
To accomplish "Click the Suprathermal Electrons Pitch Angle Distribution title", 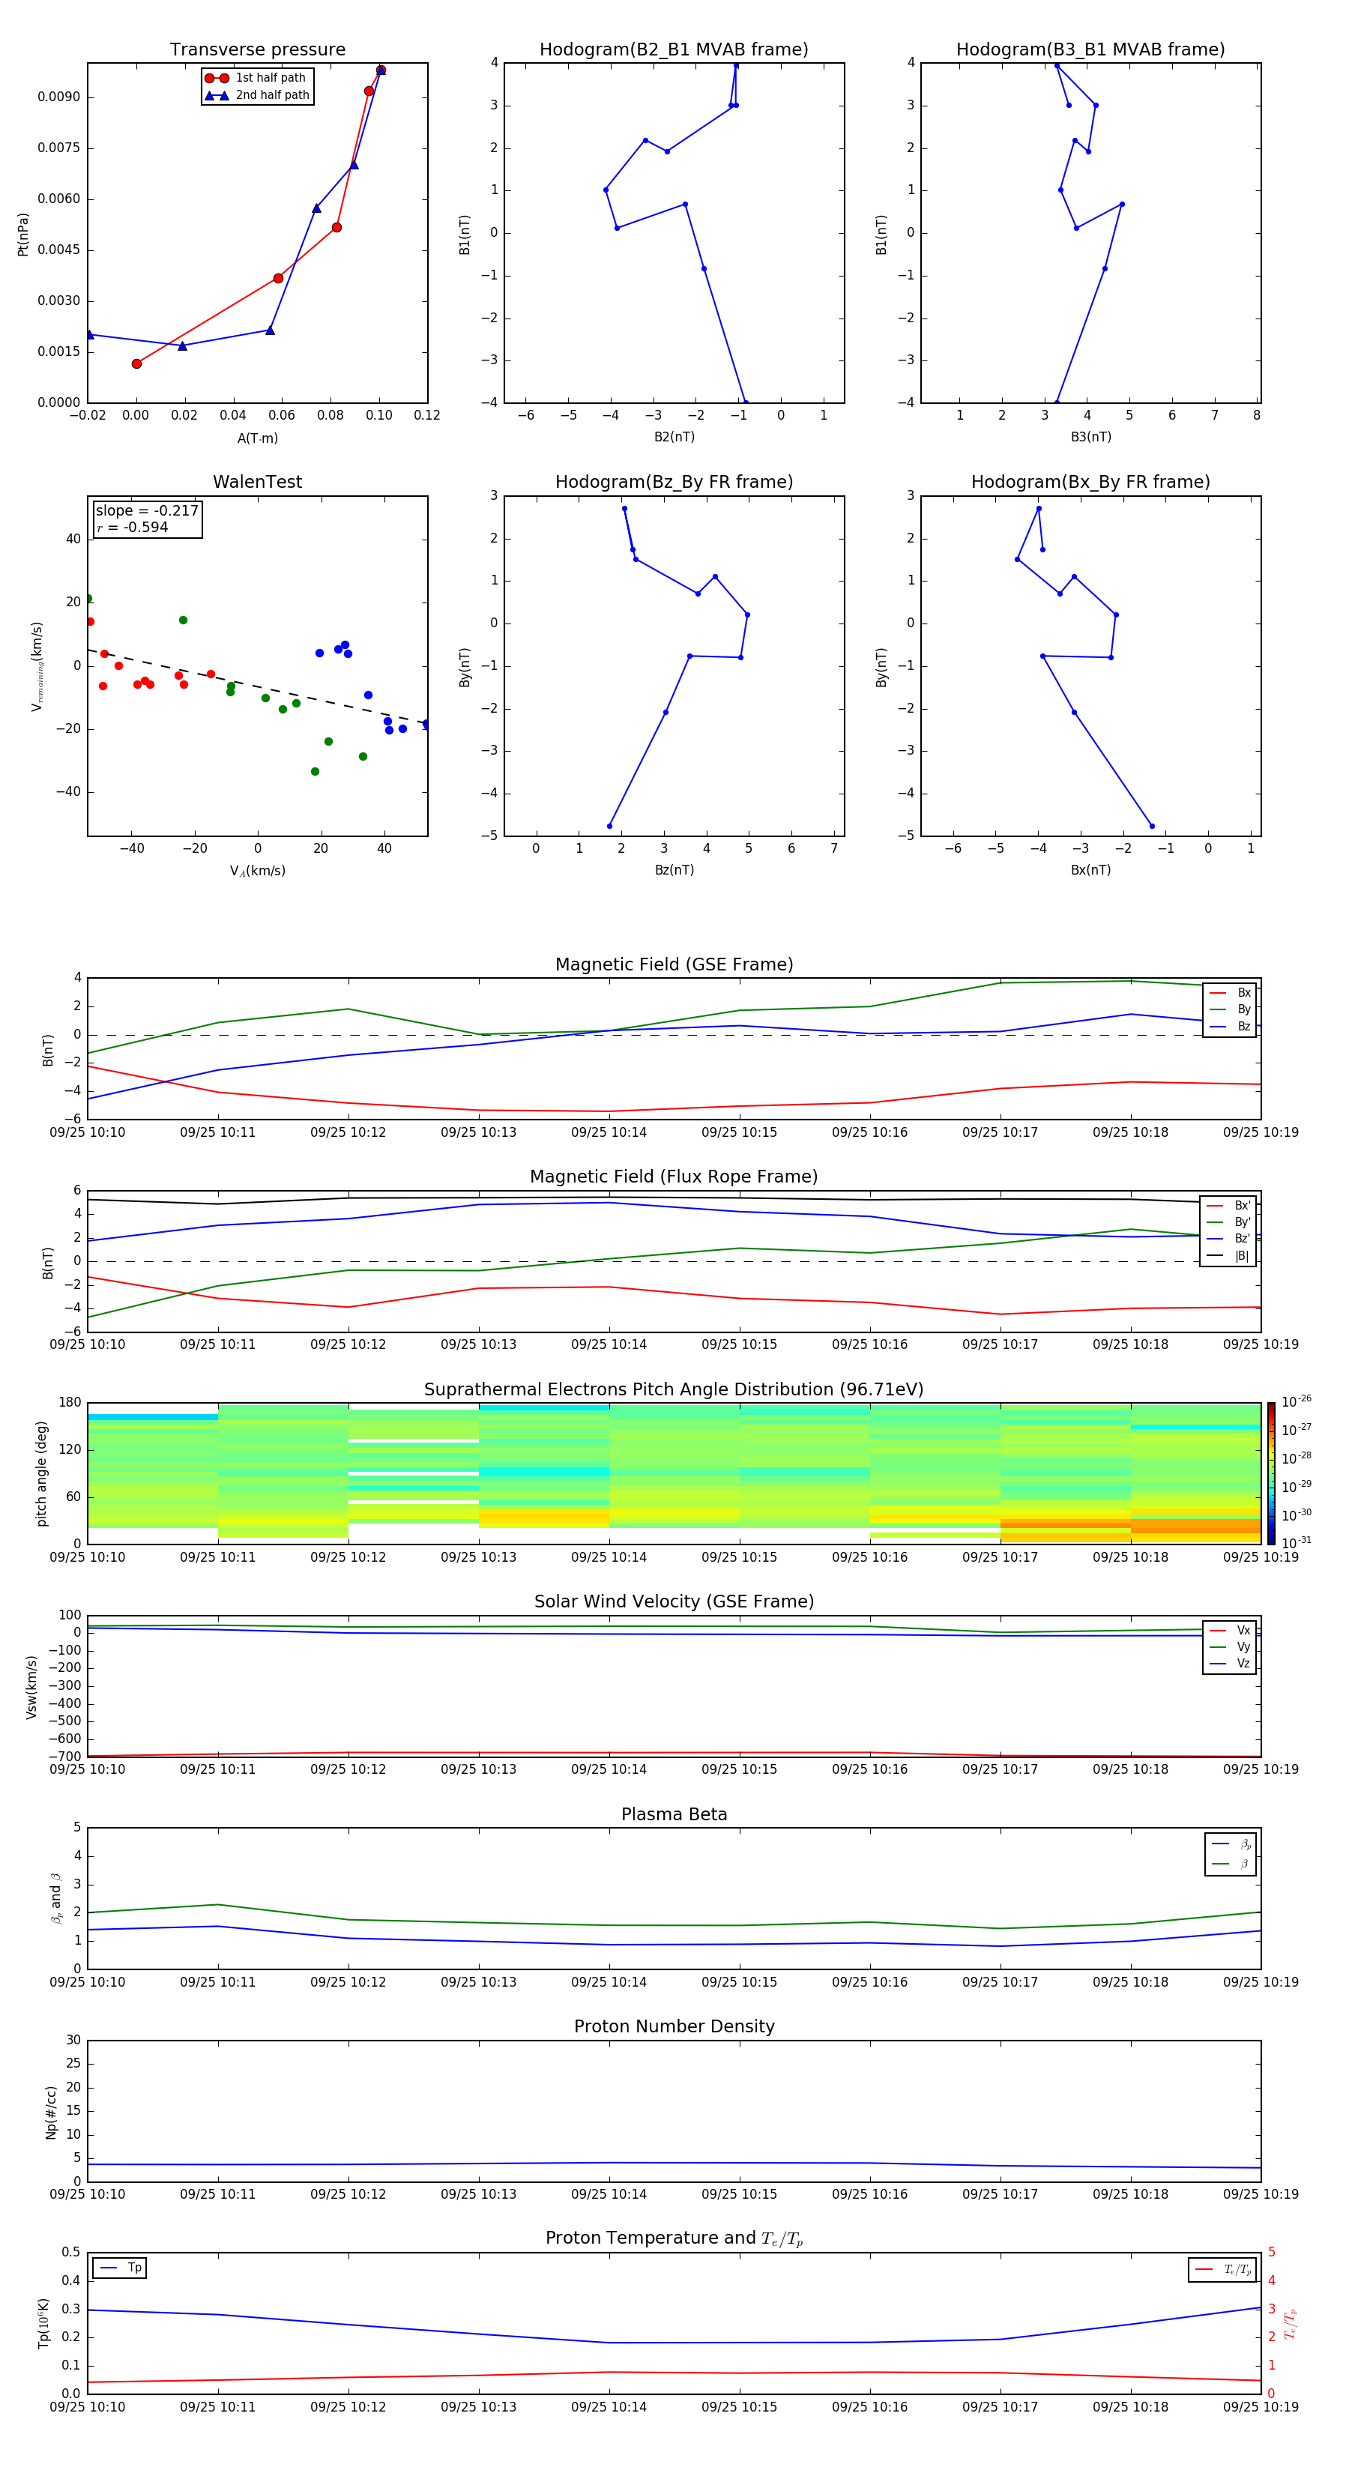I will coord(674,1390).
